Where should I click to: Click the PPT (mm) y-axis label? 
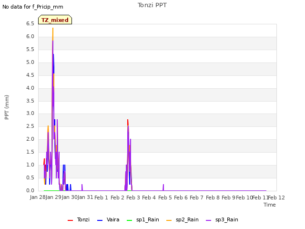pyautogui.click(x=7, y=107)
